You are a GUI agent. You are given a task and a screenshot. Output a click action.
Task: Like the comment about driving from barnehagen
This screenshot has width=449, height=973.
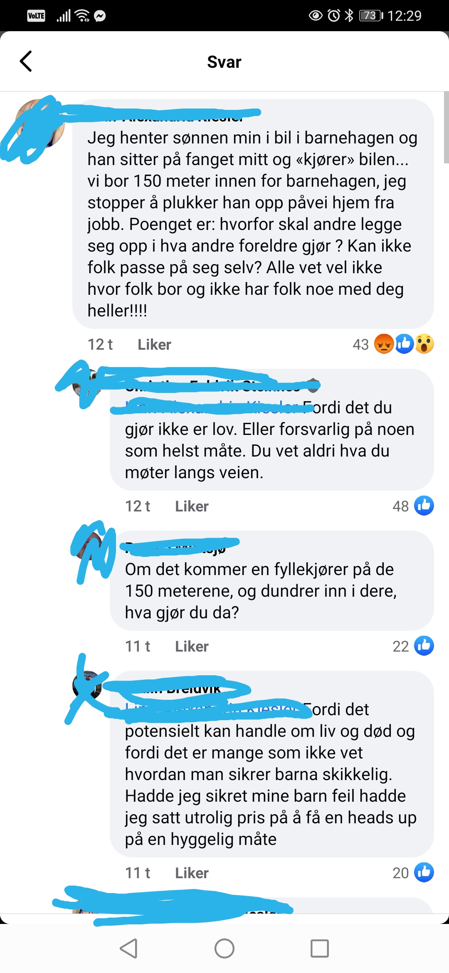154,345
